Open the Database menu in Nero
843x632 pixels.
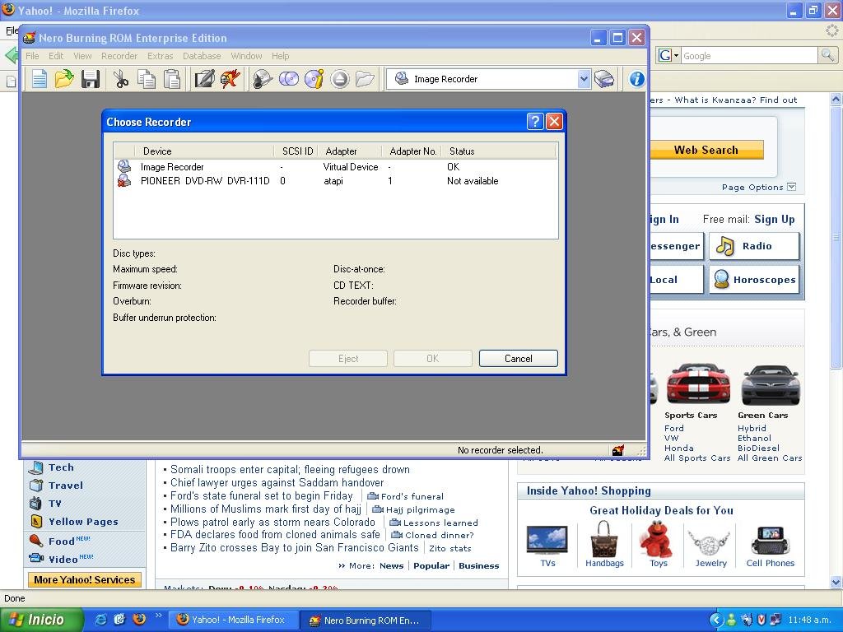(x=202, y=56)
